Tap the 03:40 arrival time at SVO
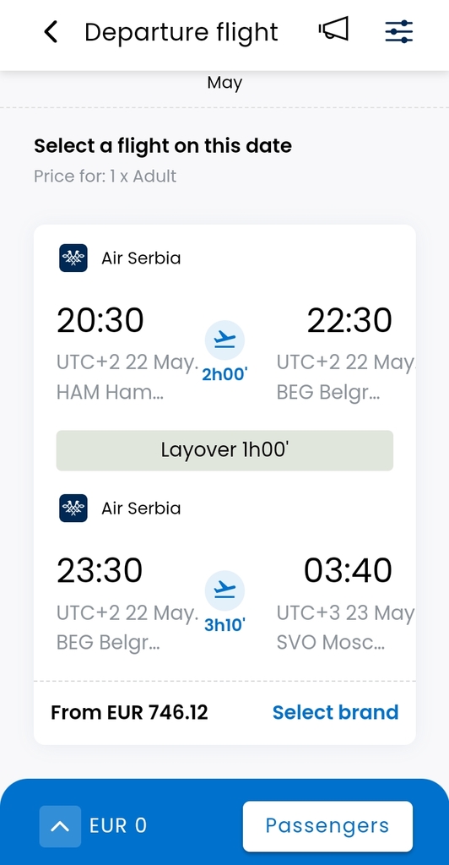The height and width of the screenshot is (865, 449). pos(349,570)
